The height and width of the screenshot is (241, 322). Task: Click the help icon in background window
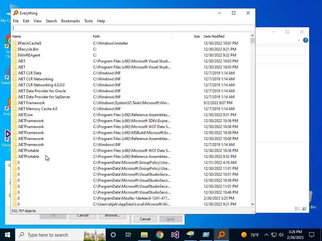pos(305,40)
